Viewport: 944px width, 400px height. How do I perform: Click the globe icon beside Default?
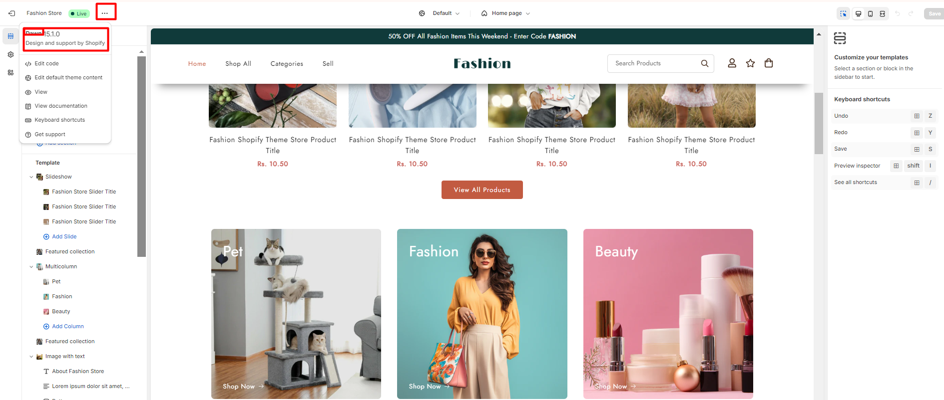pos(422,13)
